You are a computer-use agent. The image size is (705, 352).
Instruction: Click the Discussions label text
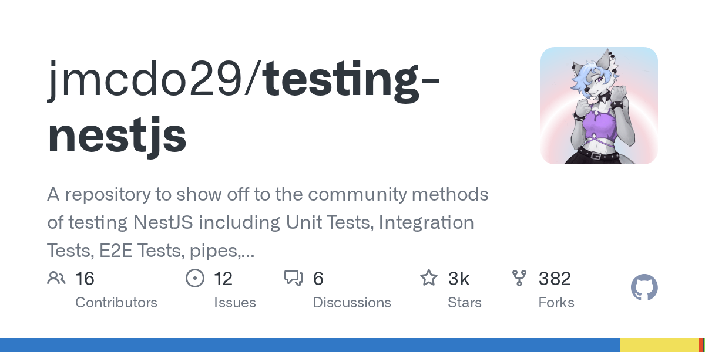coord(352,303)
